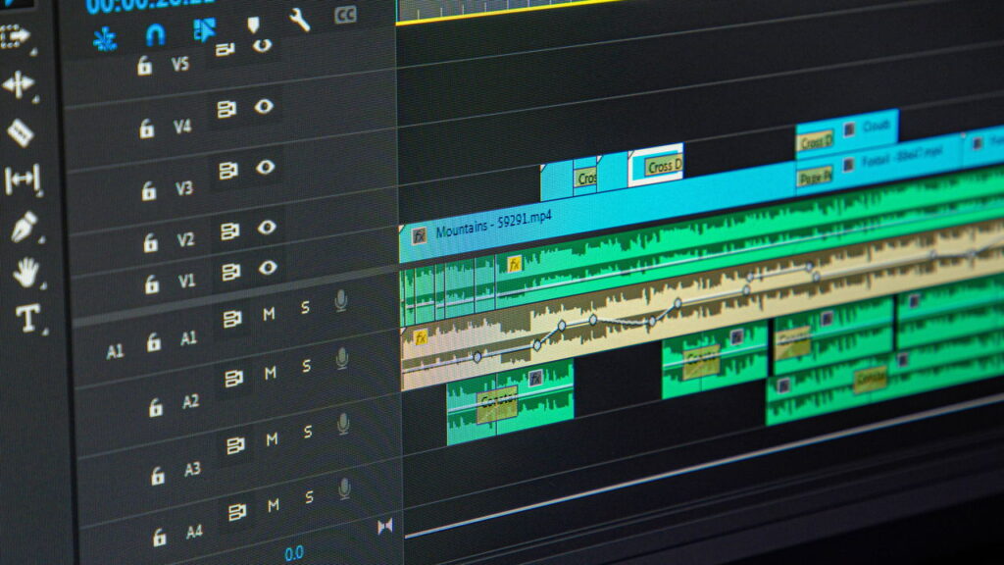The image size is (1004, 565).
Task: Select the Ripple Edit tool
Action: tap(18, 85)
